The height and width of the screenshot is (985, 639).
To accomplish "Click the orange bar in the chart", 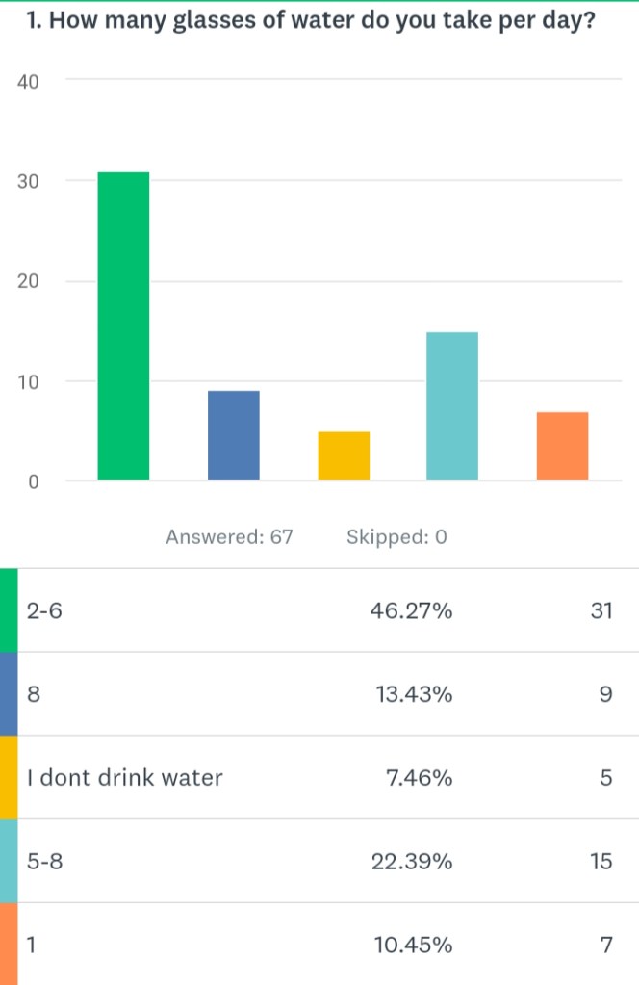I will (562, 445).
